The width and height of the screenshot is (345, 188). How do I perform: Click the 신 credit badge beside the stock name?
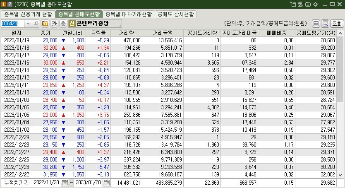click(x=72, y=23)
